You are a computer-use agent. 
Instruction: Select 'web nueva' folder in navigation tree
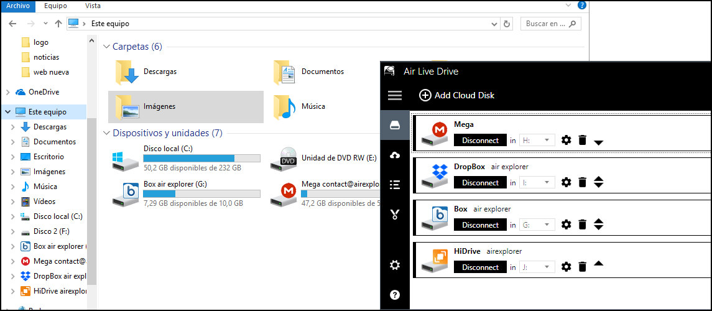[51, 72]
